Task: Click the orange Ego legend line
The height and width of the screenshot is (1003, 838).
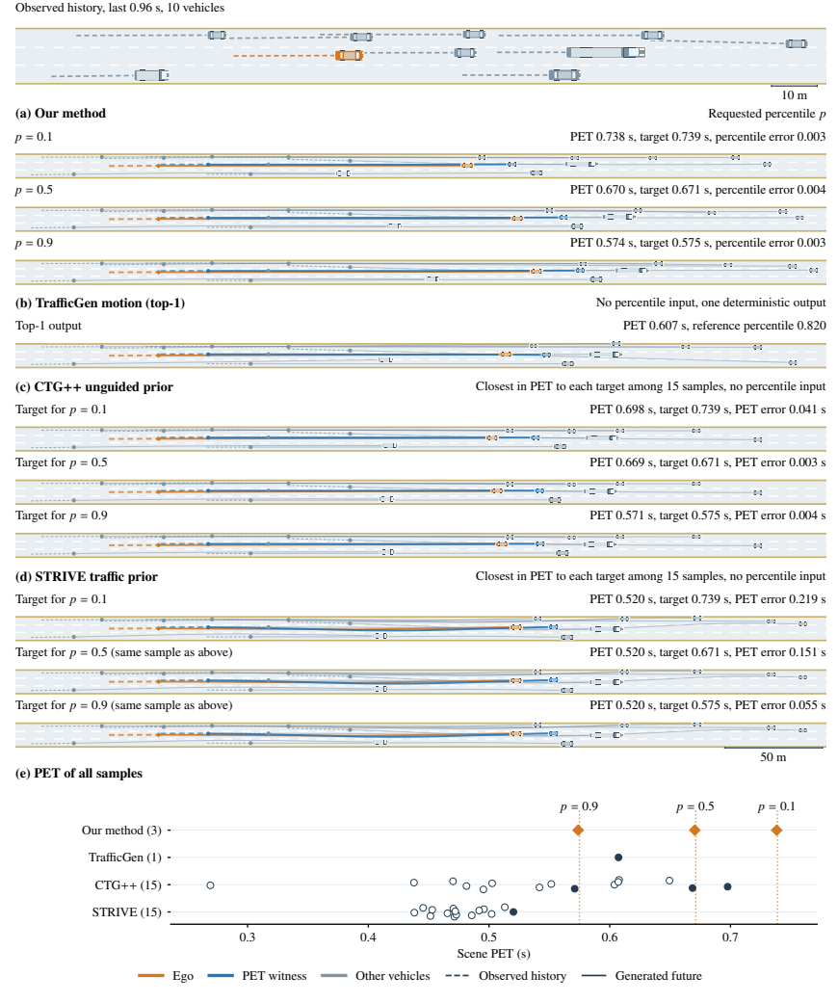Action: [x=151, y=976]
